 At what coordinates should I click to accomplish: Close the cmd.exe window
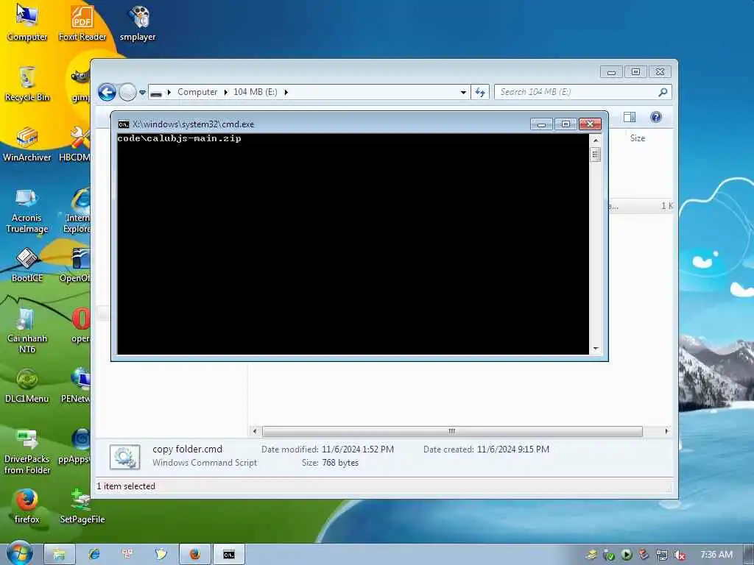tap(590, 124)
